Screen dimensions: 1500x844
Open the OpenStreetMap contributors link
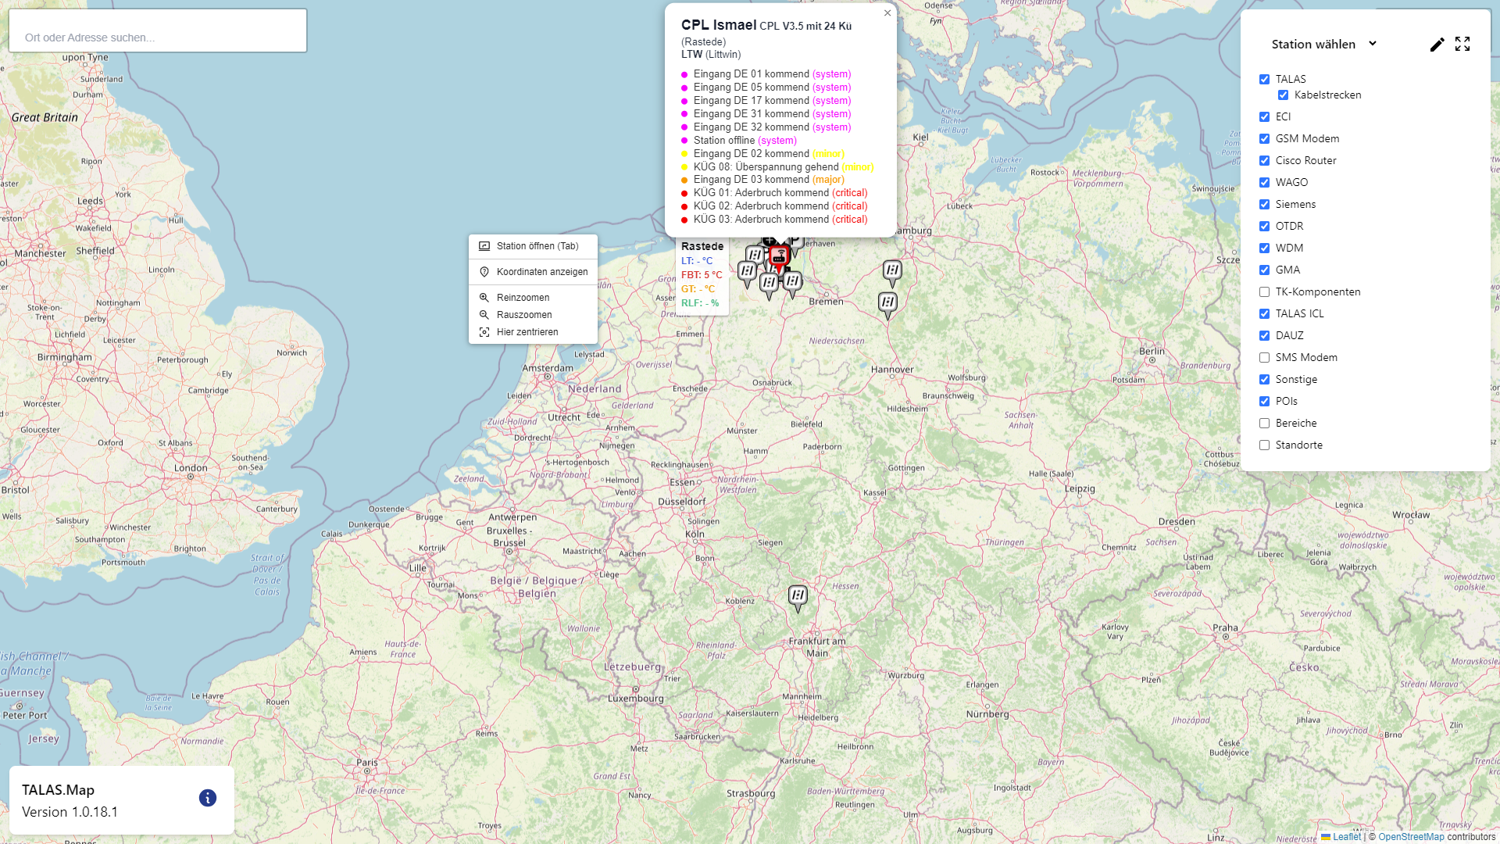pyautogui.click(x=1411, y=837)
